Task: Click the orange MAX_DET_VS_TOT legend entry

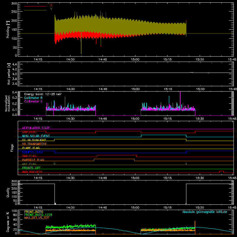Action: (37, 218)
